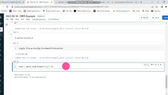This screenshot has width=168, height=95.
Task: Click the address bar URL
Action: pyautogui.click(x=61, y=7)
